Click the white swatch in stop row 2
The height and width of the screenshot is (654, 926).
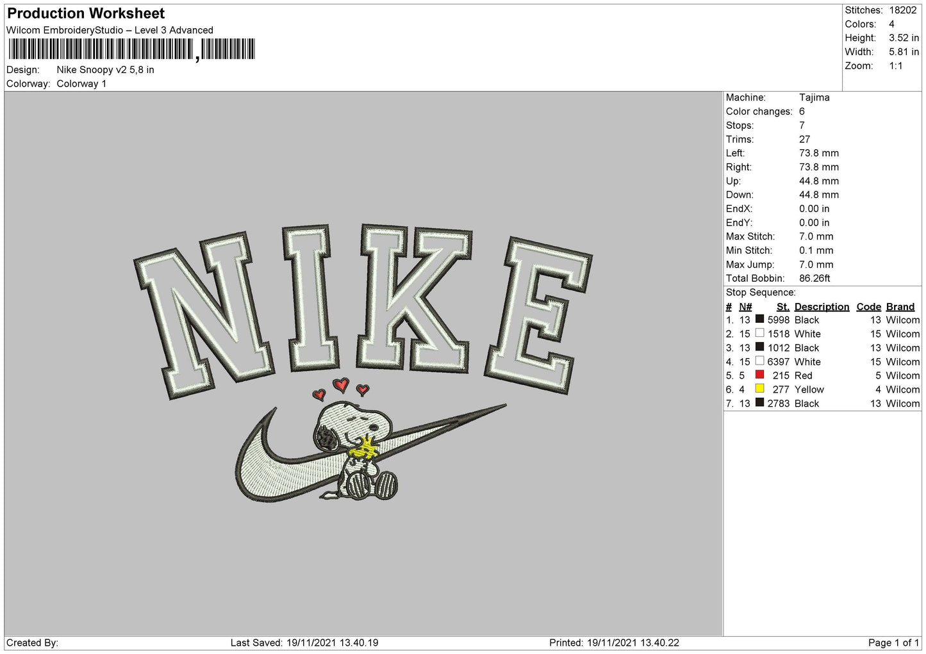759,333
